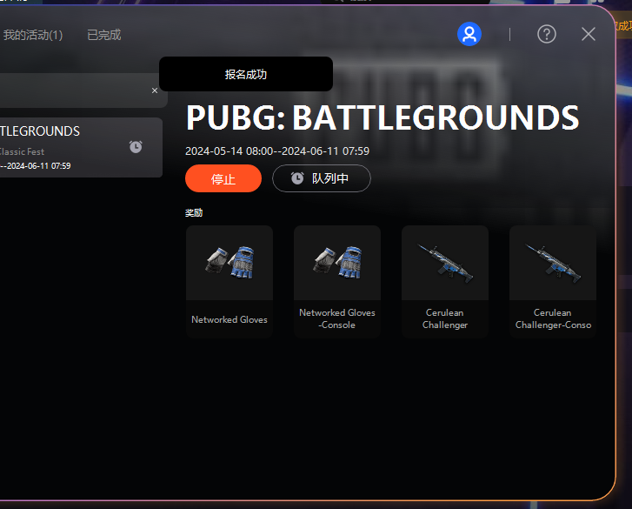Image resolution: width=632 pixels, height=509 pixels.
Task: Select the Networked Gloves reward thumbnail
Action: coord(230,263)
